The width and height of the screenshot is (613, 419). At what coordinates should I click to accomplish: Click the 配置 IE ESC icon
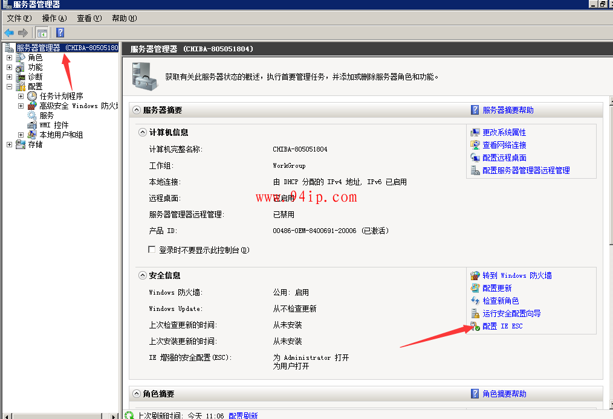coord(475,326)
